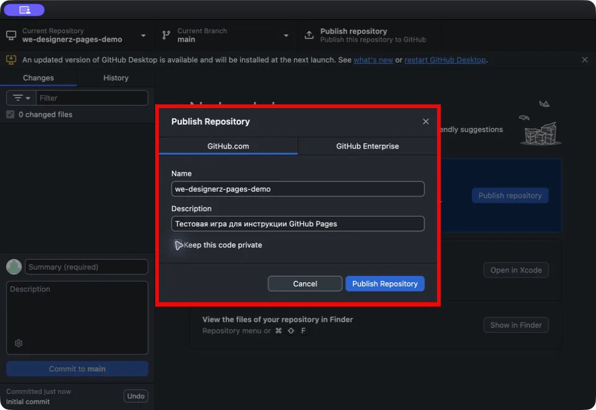Click the blue Publish Repository button
The image size is (596, 410).
[x=385, y=284]
